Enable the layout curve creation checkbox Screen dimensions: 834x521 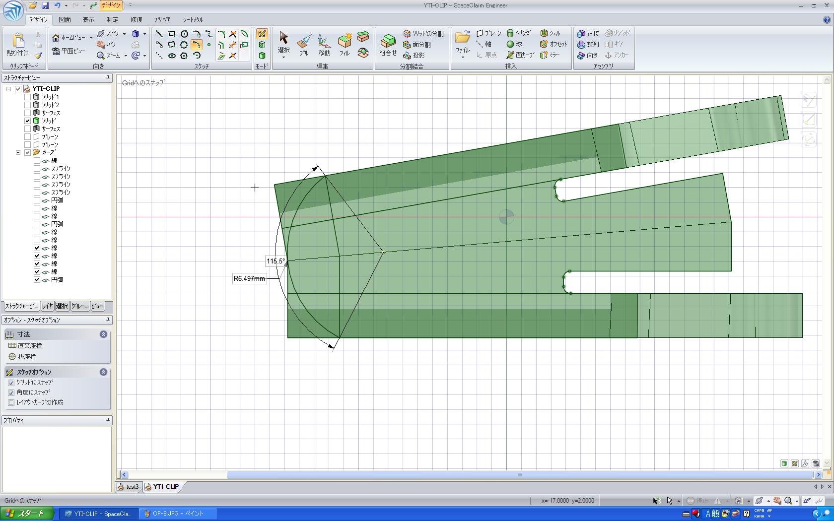pyautogui.click(x=11, y=403)
